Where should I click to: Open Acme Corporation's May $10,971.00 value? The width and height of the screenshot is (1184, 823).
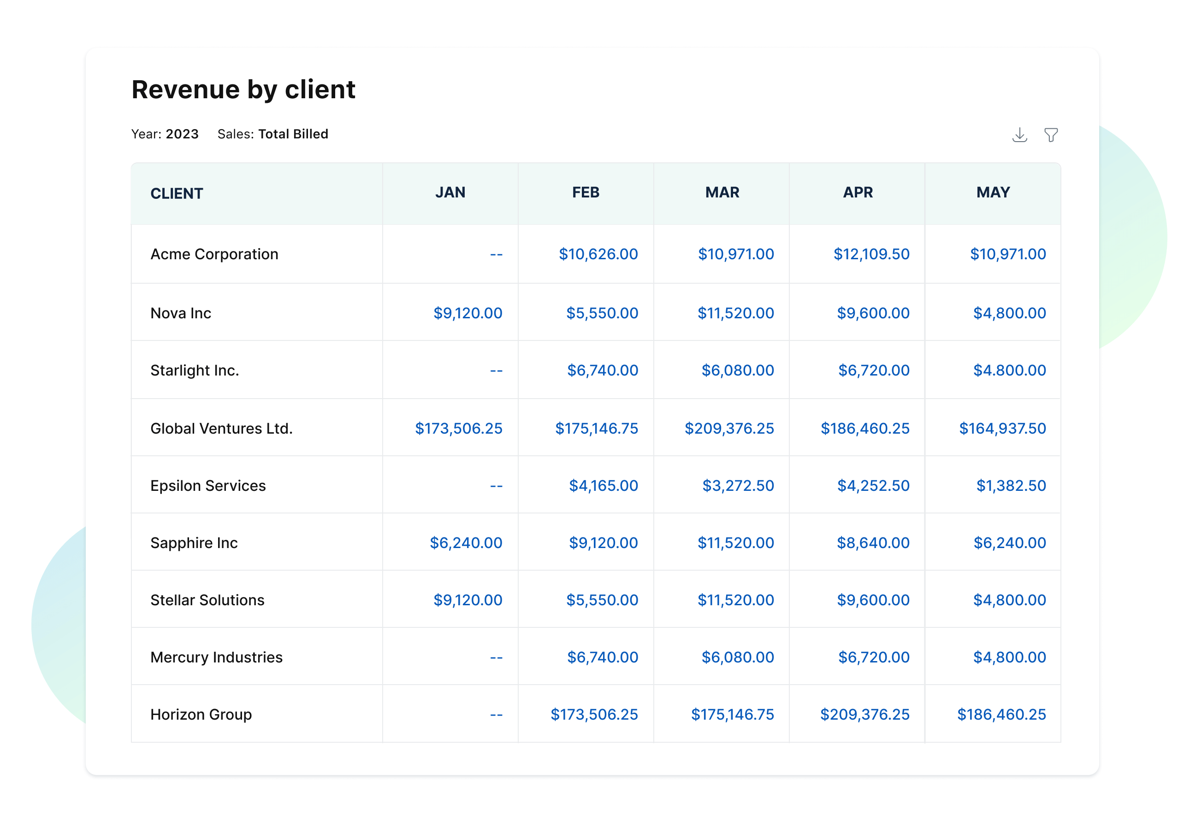click(x=1007, y=254)
